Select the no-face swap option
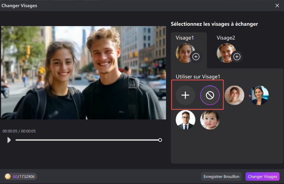The width and height of the screenshot is (284, 184). click(210, 95)
